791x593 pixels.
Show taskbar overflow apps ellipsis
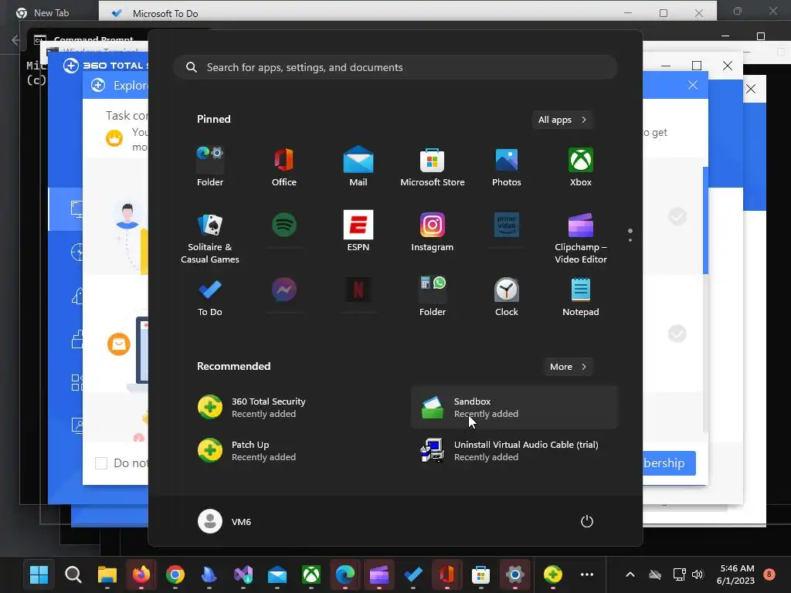point(587,574)
